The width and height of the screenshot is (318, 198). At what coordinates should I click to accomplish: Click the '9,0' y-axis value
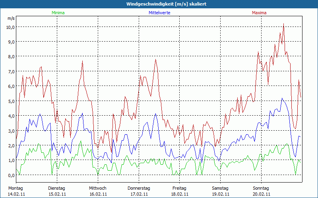click(x=12, y=42)
